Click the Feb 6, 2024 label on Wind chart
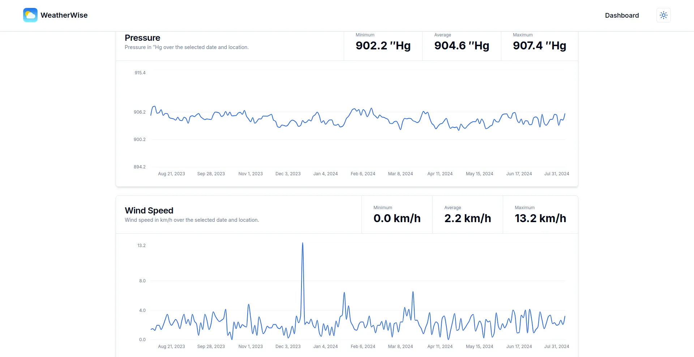 [x=363, y=346]
